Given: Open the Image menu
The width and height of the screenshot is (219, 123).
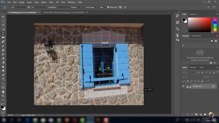Looking at the screenshot, I should coord(22,2).
